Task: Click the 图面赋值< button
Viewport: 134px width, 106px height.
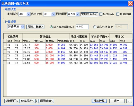Action: pyautogui.click(x=46, y=101)
